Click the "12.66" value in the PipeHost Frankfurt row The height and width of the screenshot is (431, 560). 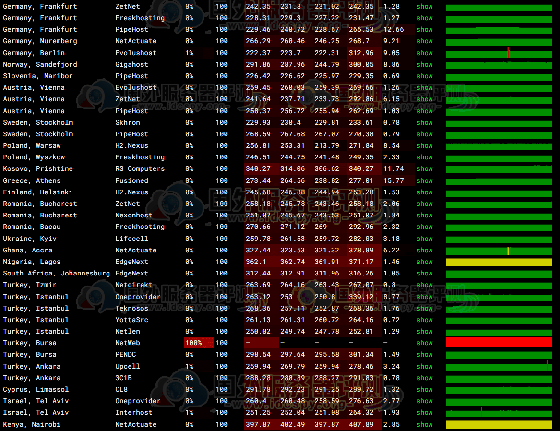click(393, 30)
